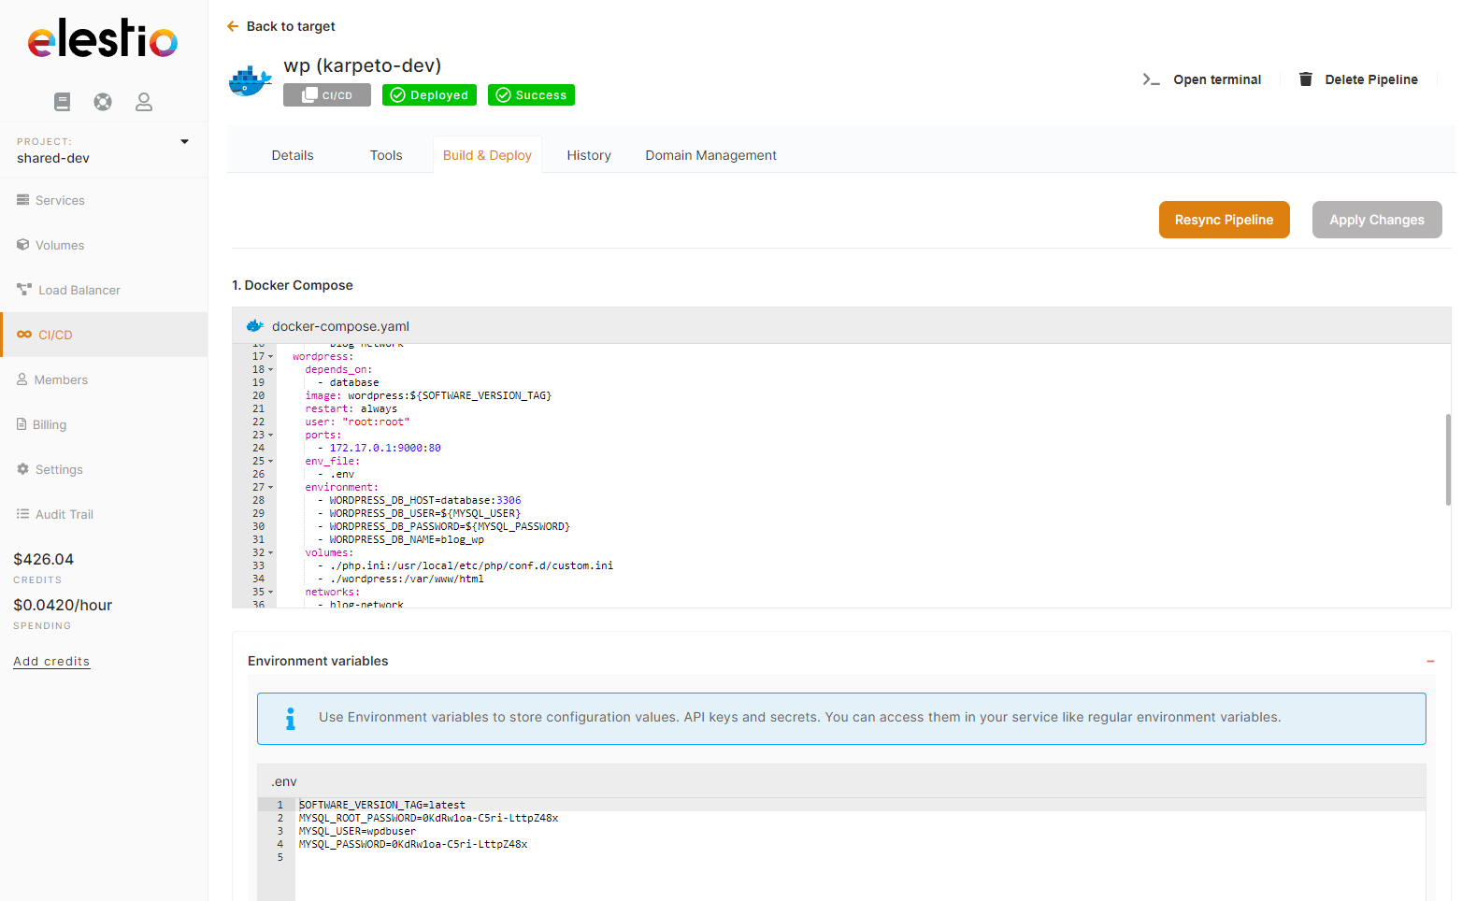1462x901 pixels.
Task: Fold the wordpress block at line 17
Action: 271,357
